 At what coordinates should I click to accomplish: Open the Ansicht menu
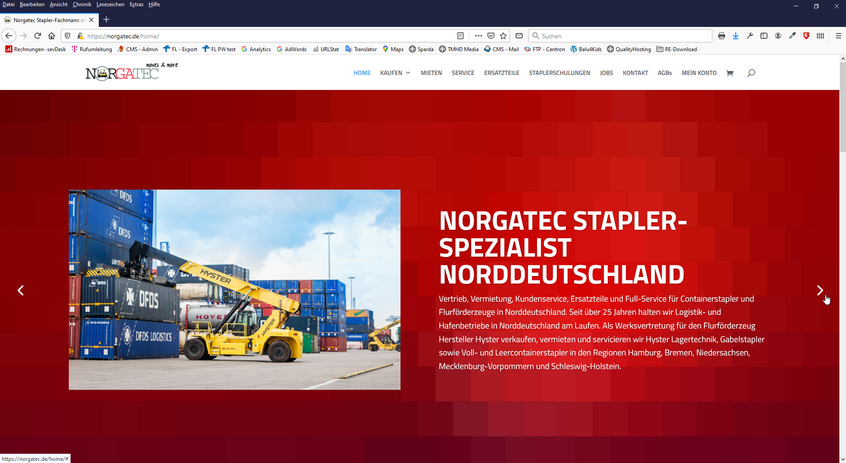point(59,4)
